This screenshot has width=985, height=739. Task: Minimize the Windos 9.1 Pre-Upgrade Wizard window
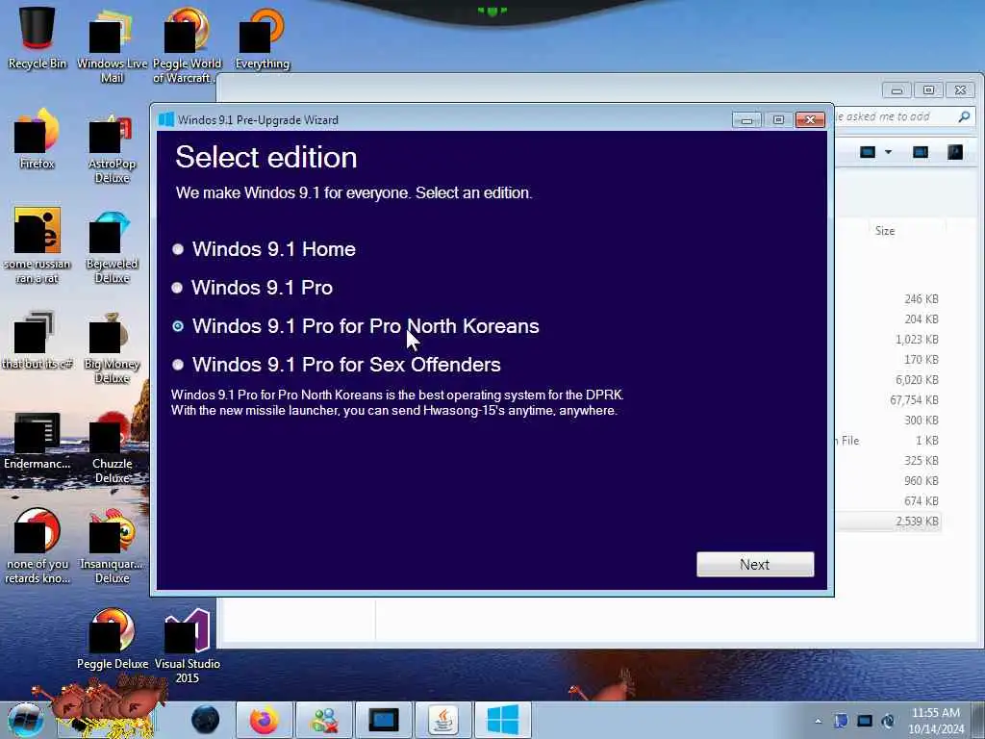[746, 120]
